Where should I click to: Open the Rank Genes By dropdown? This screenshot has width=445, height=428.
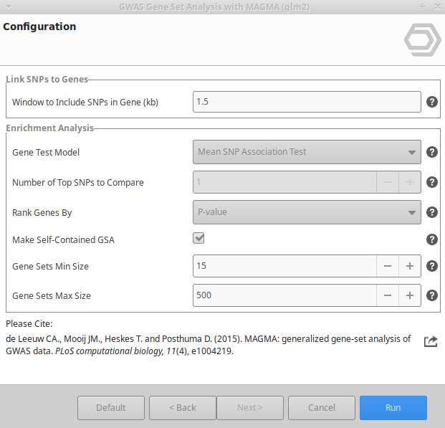(307, 212)
